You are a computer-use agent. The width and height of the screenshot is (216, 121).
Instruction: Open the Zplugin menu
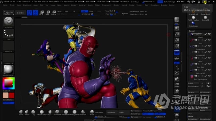(164, 5)
